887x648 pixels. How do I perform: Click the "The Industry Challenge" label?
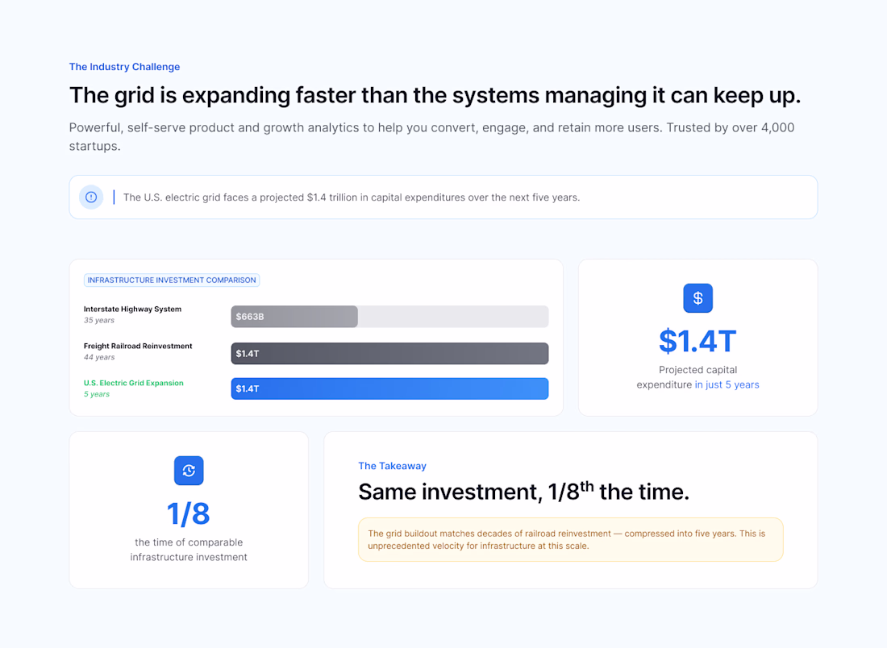(124, 67)
